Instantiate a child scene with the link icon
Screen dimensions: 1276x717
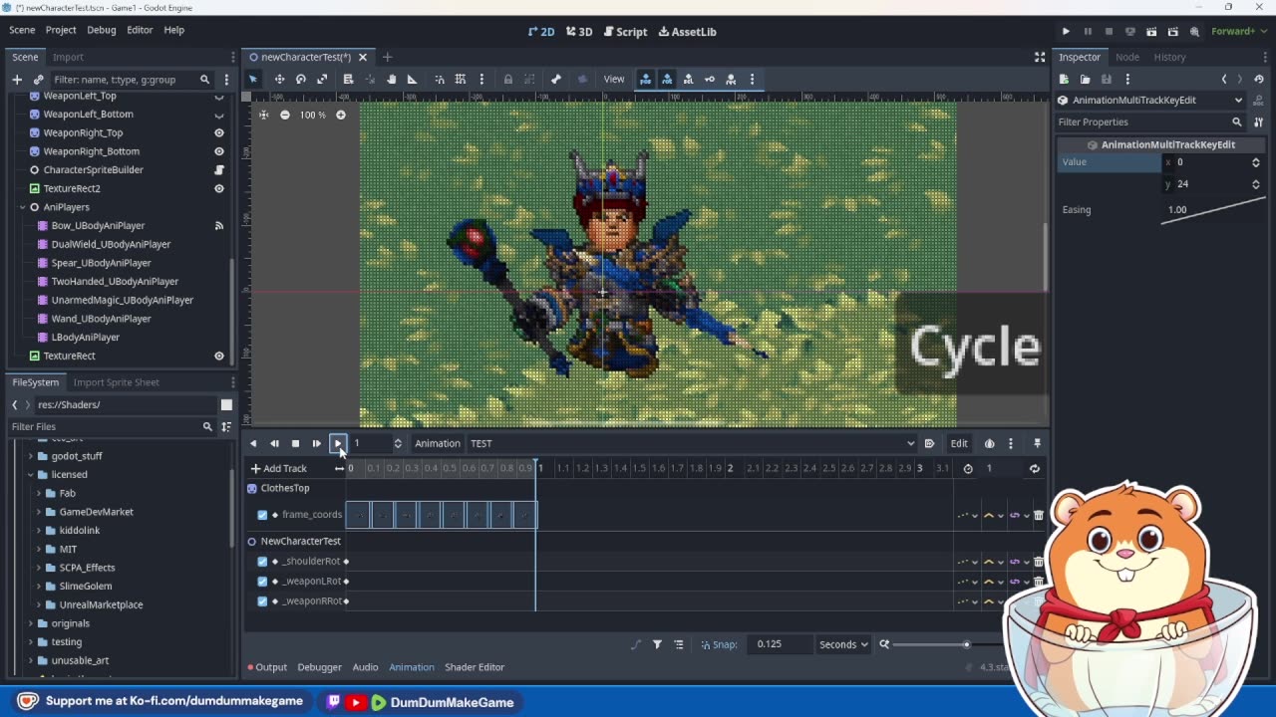pos(38,80)
